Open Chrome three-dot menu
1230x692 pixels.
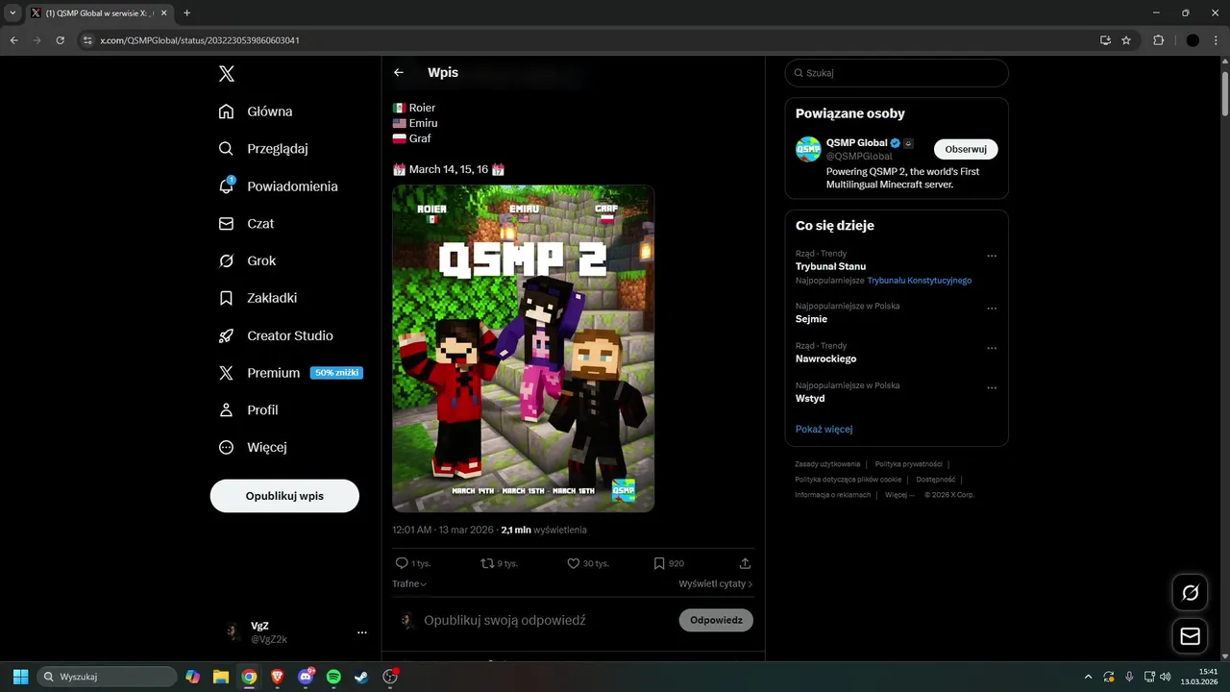click(x=1217, y=40)
